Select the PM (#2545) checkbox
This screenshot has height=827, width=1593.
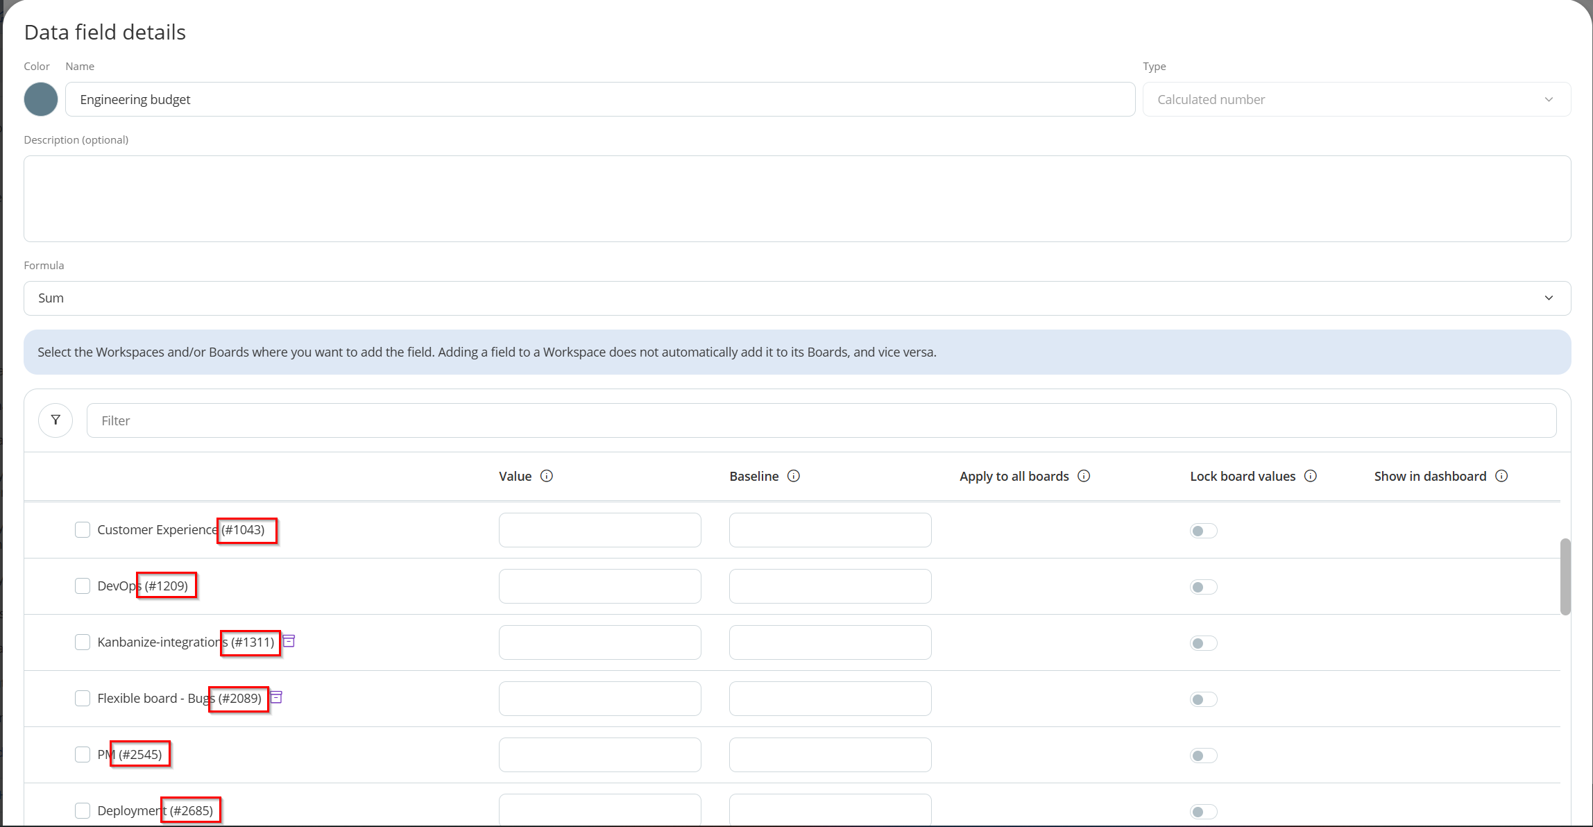click(x=83, y=755)
